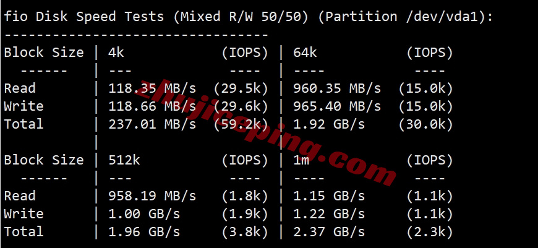
Task: Select the 64k total IOPS value 30.0k
Action: (x=426, y=124)
